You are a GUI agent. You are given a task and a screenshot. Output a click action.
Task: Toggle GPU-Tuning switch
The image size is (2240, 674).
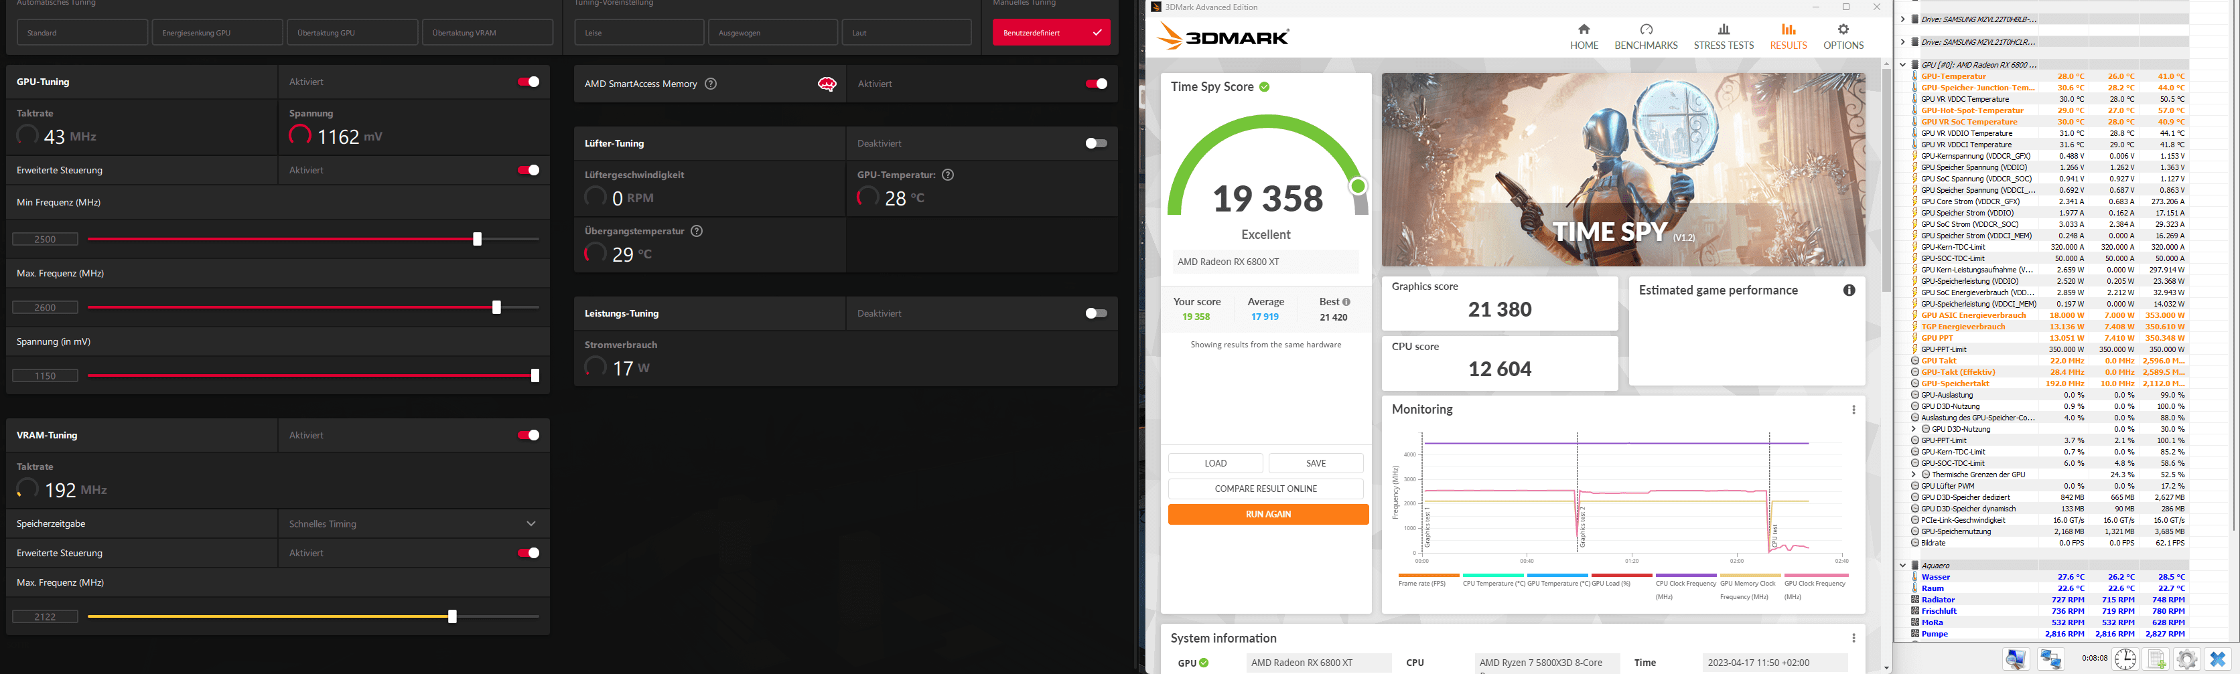528,82
